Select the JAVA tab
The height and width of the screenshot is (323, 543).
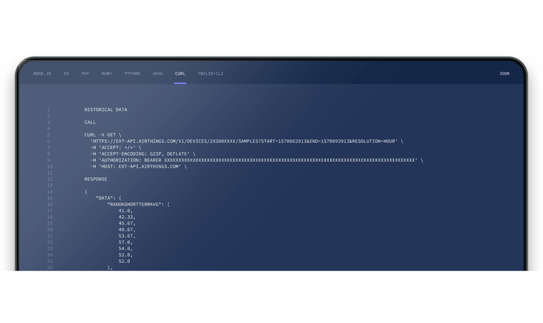click(157, 74)
